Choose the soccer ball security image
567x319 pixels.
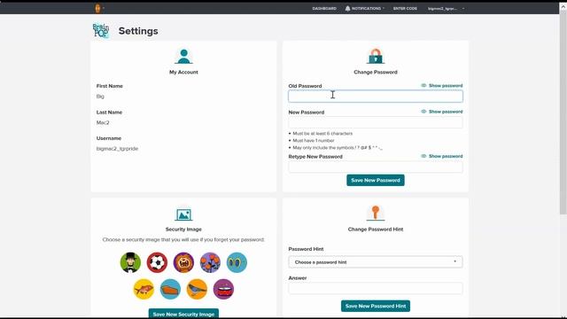coord(157,262)
